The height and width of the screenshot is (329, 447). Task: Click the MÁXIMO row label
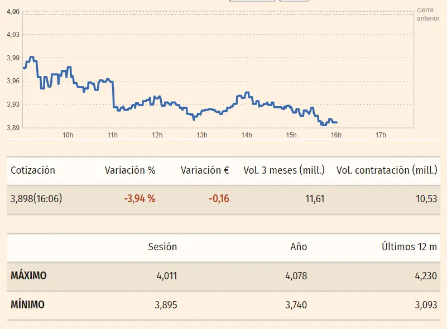point(28,276)
